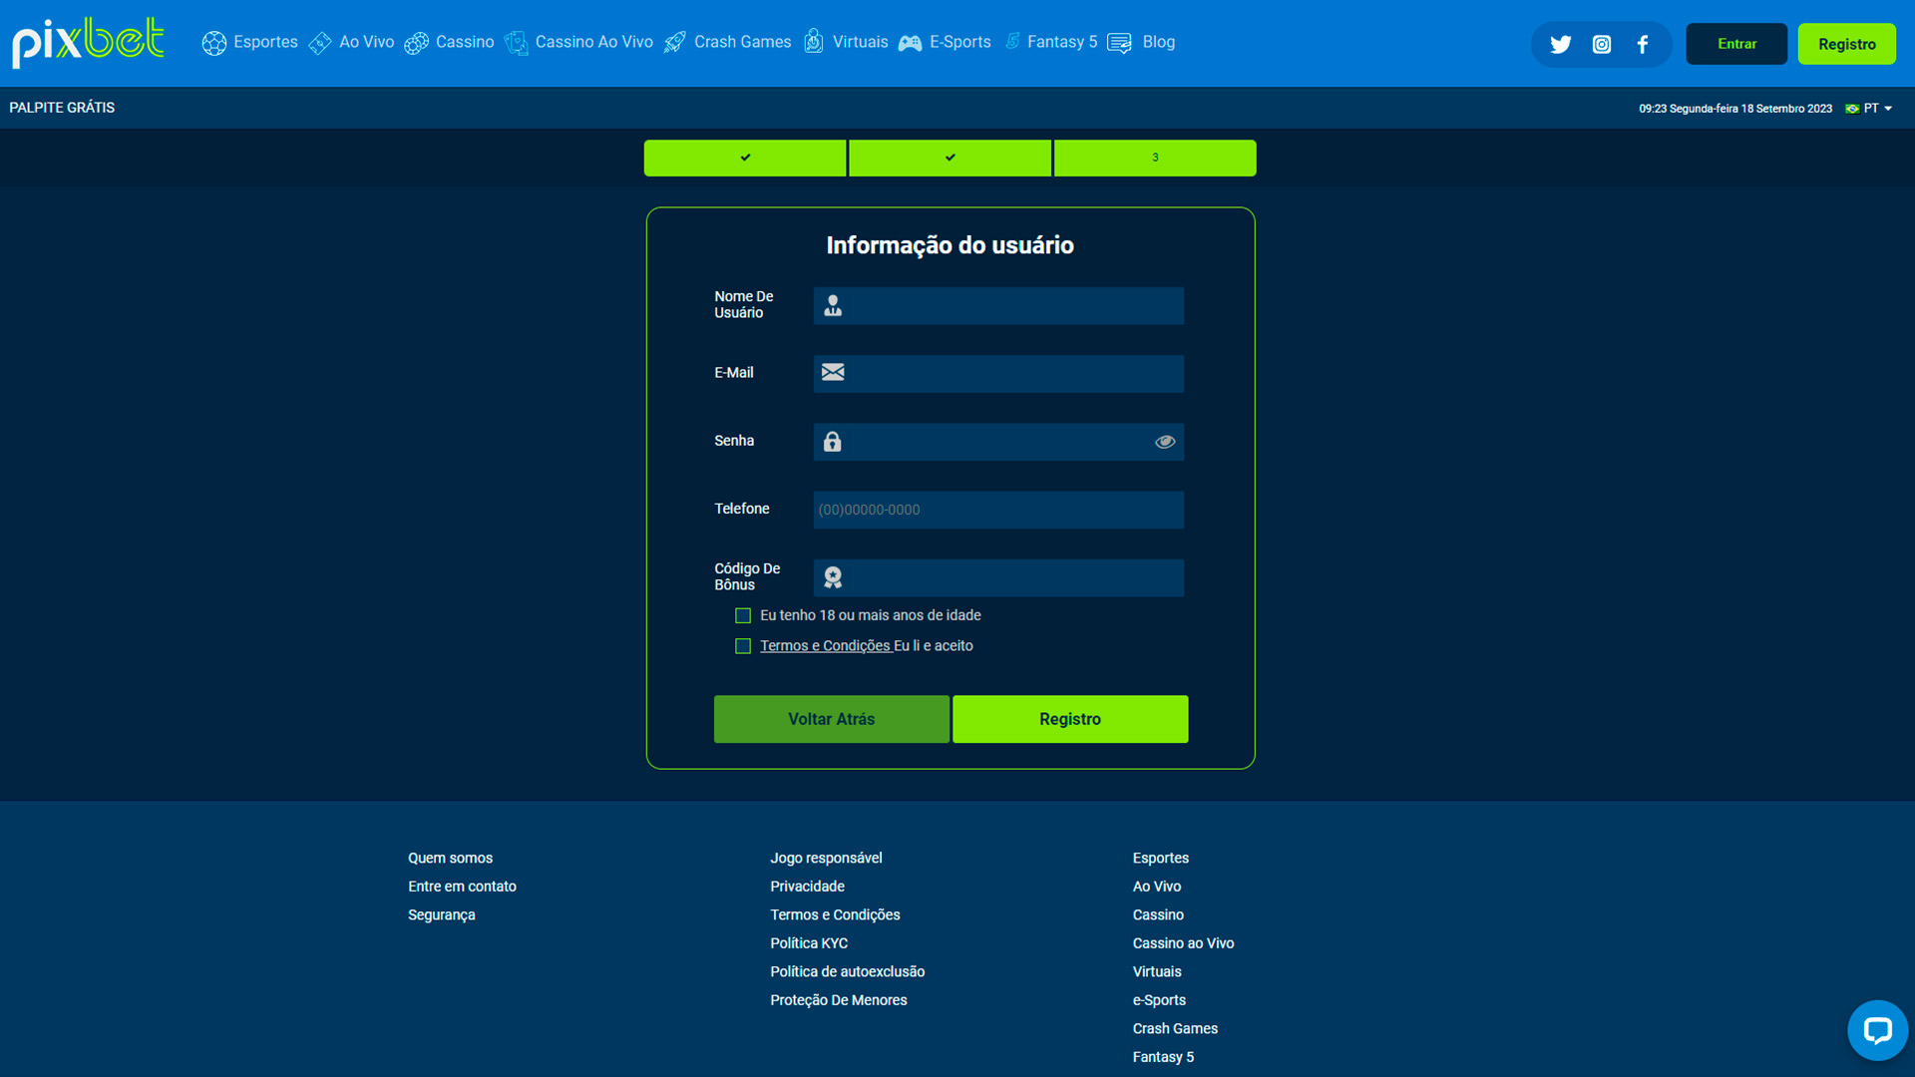The image size is (1915, 1077).
Task: Select Cassino Ao Vivo from the navbar
Action: (x=593, y=42)
